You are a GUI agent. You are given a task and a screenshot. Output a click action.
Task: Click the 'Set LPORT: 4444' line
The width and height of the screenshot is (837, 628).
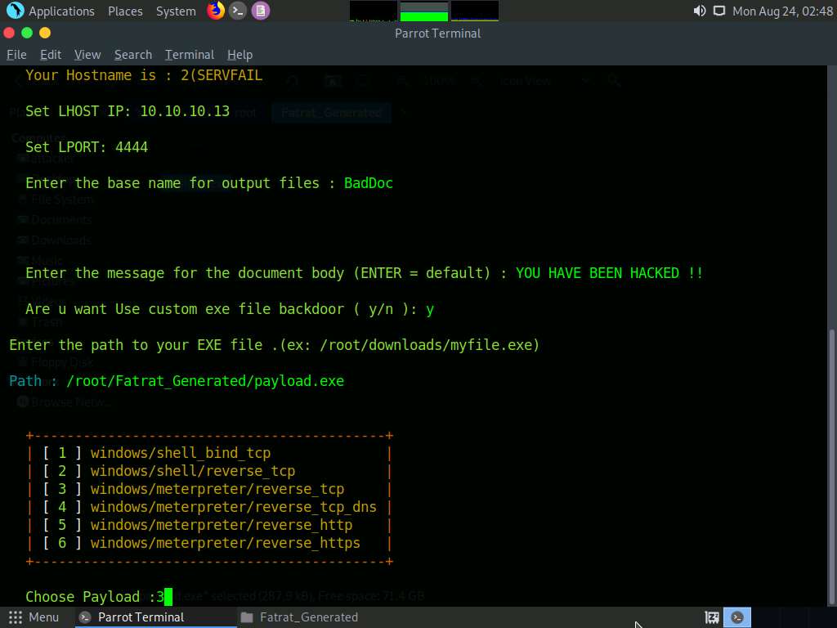click(x=87, y=147)
